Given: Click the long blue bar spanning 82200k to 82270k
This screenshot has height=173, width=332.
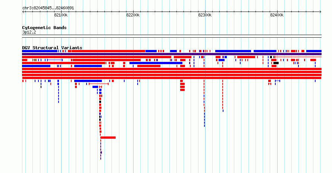Looking at the screenshot, I should pyautogui.click(x=156, y=63).
